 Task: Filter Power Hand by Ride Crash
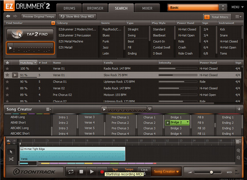(x=185, y=53)
